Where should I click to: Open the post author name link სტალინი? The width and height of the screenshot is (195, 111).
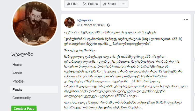[85, 20]
